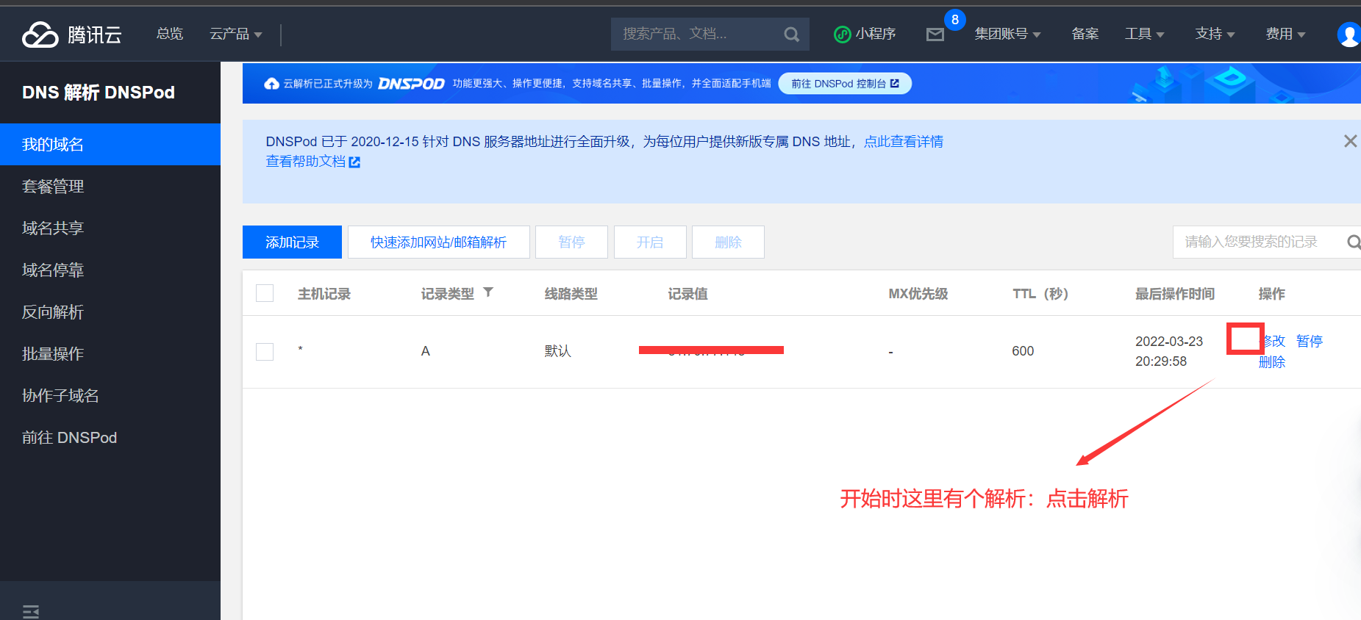Expand the 支持 dropdown
Viewport: 1361px width, 620px height.
point(1215,34)
